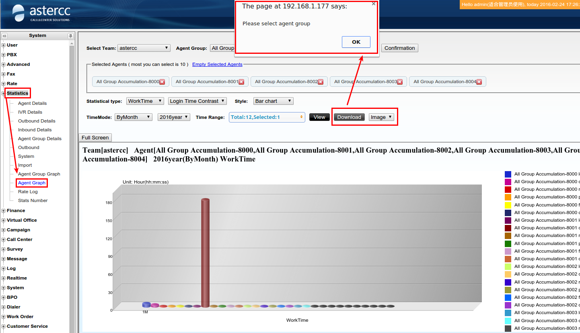The height and width of the screenshot is (333, 580).
Task: Remove agent 8002 with red X icon
Action: [321, 82]
